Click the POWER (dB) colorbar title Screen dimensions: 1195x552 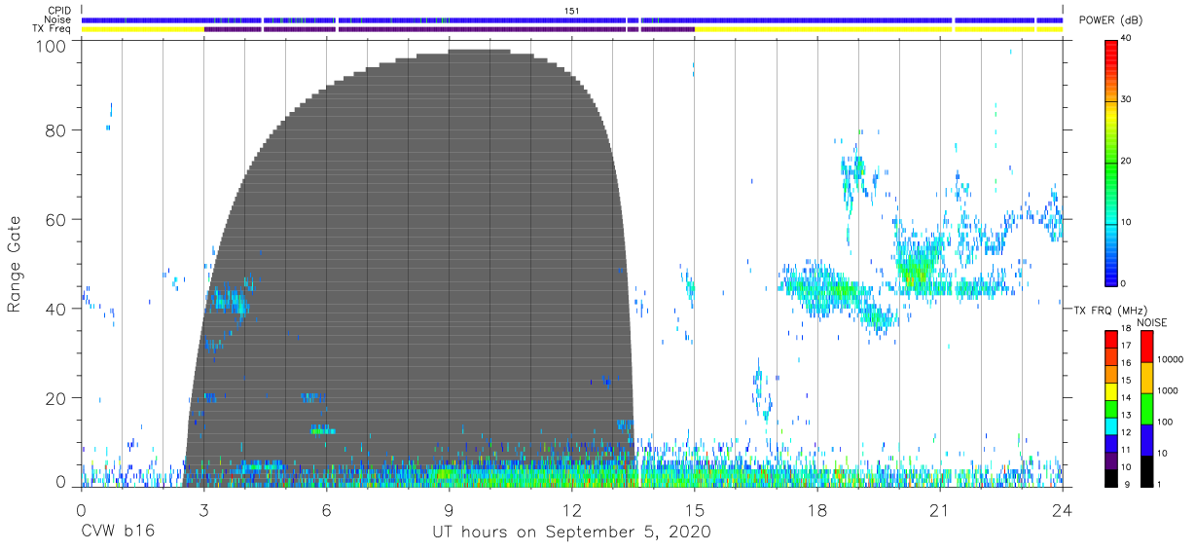click(x=1110, y=19)
